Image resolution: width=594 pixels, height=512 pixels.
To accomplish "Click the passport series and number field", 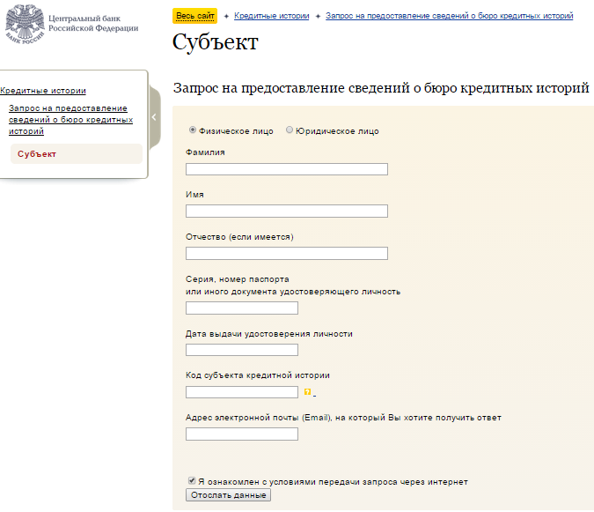I will tap(242, 308).
